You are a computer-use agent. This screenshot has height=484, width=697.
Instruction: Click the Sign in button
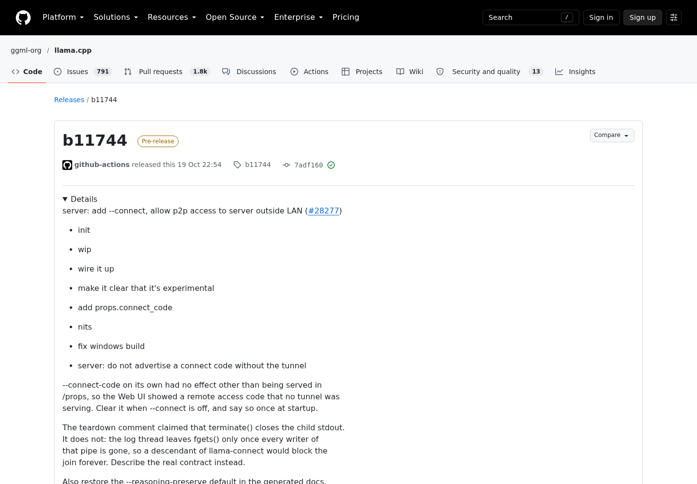pos(601,17)
